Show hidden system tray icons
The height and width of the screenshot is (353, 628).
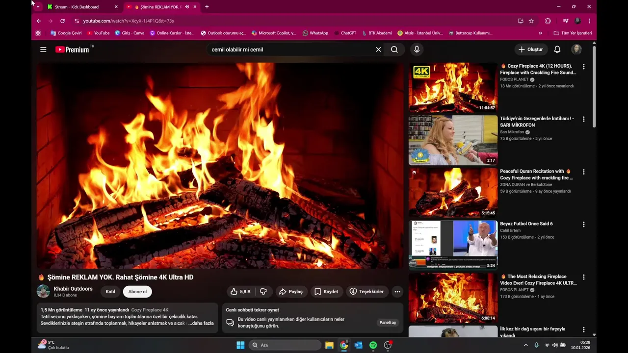[x=526, y=345]
